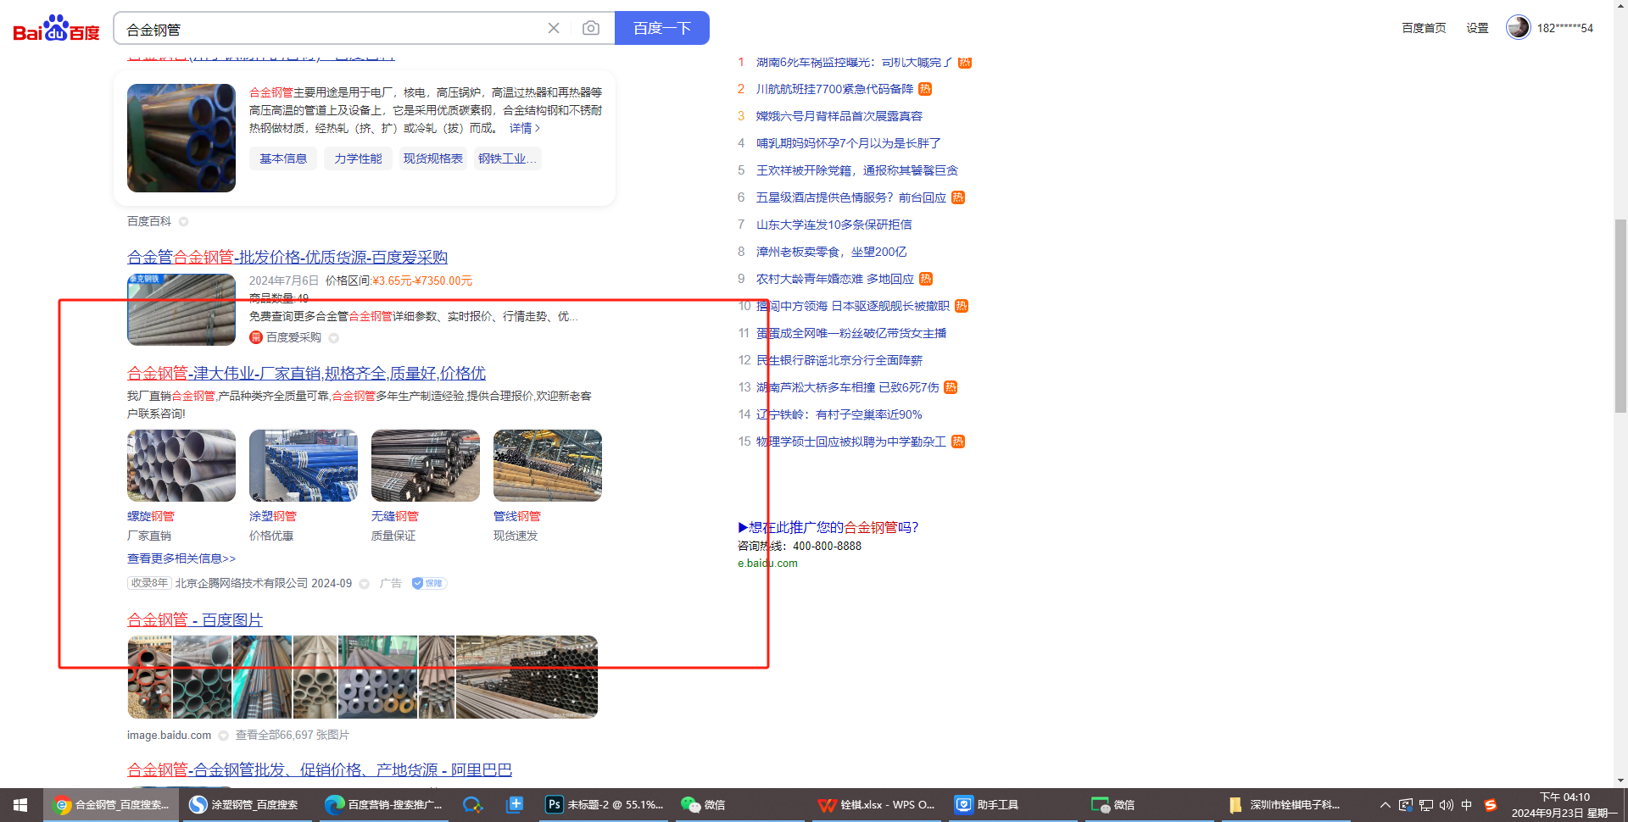
Task: Open the e.baidu.com link
Action: pyautogui.click(x=767, y=564)
